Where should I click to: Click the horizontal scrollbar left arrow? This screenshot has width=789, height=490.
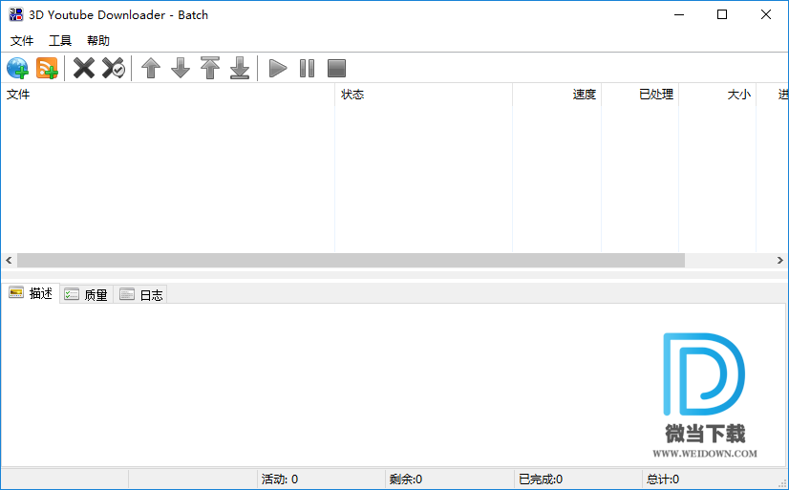point(9,260)
